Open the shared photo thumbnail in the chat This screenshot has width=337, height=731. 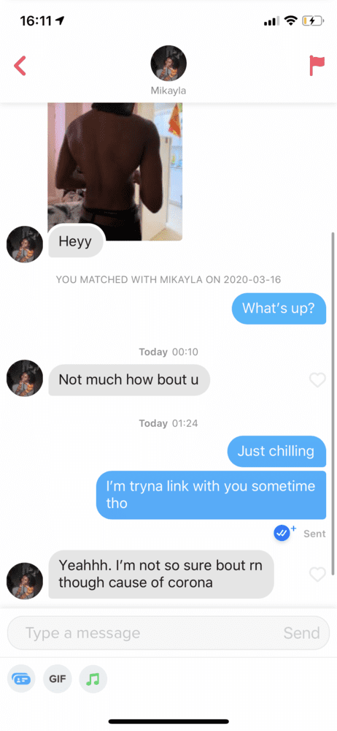point(115,172)
